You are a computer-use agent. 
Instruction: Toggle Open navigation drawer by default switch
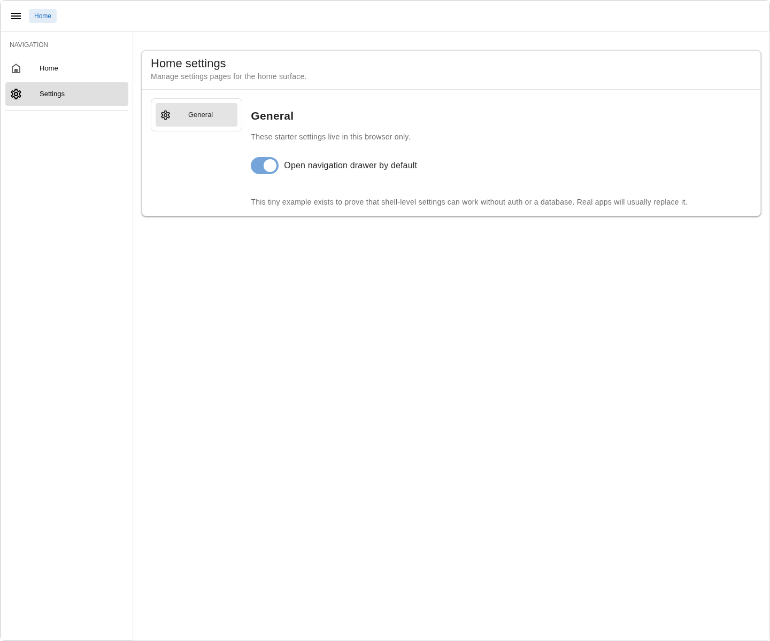265,166
